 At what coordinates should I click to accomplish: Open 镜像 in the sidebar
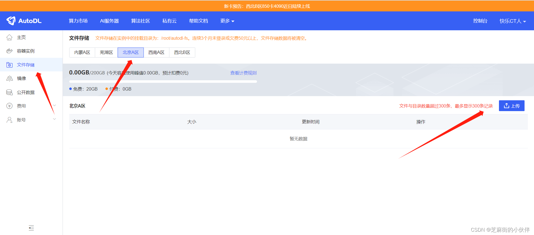click(x=31, y=78)
